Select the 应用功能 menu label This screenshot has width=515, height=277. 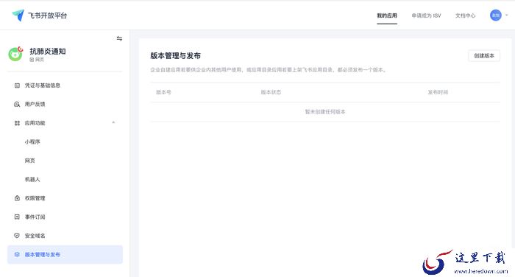[x=35, y=123]
